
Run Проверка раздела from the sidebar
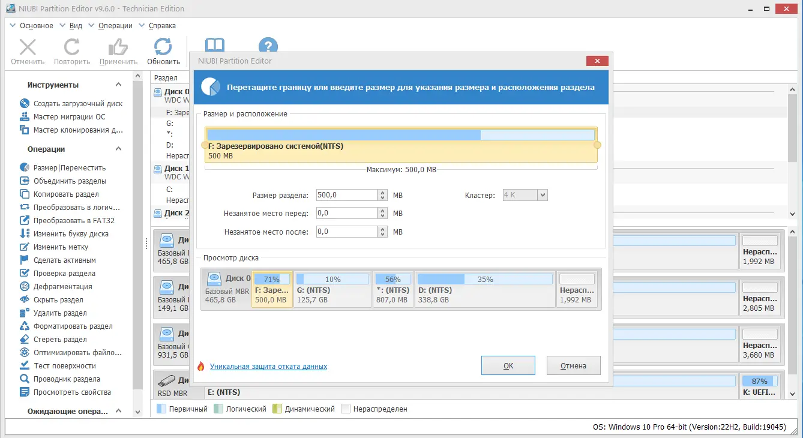tap(64, 274)
